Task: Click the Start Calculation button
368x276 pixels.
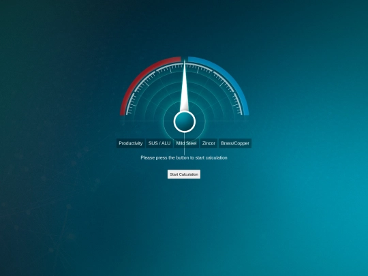Action: pos(184,174)
